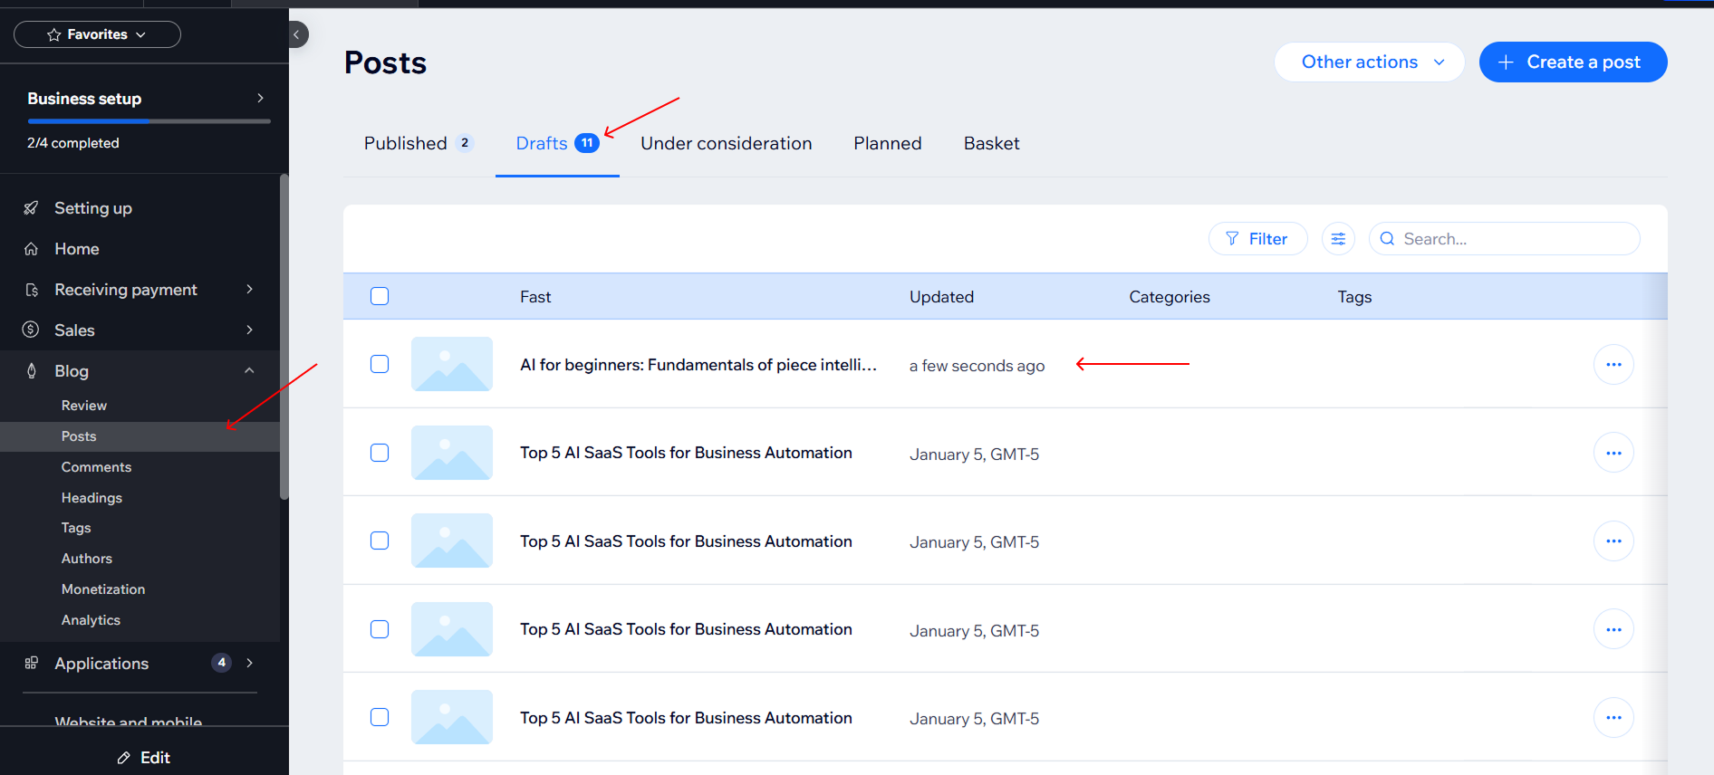Click the customize columns settings icon

tap(1338, 239)
